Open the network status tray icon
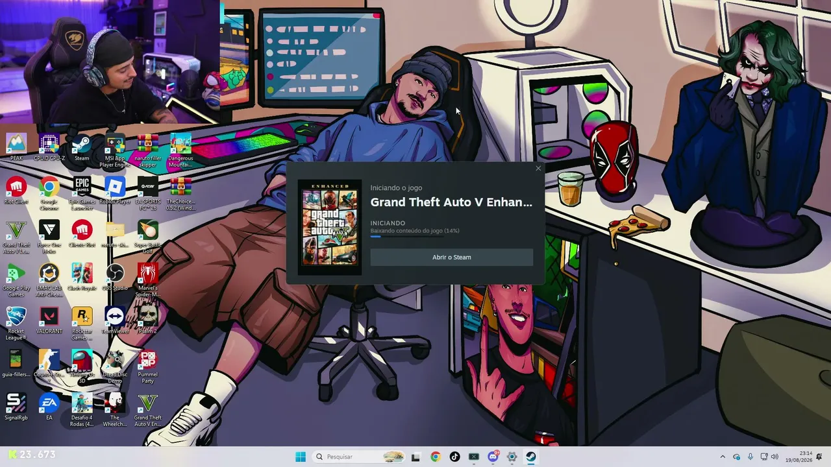 tap(764, 457)
